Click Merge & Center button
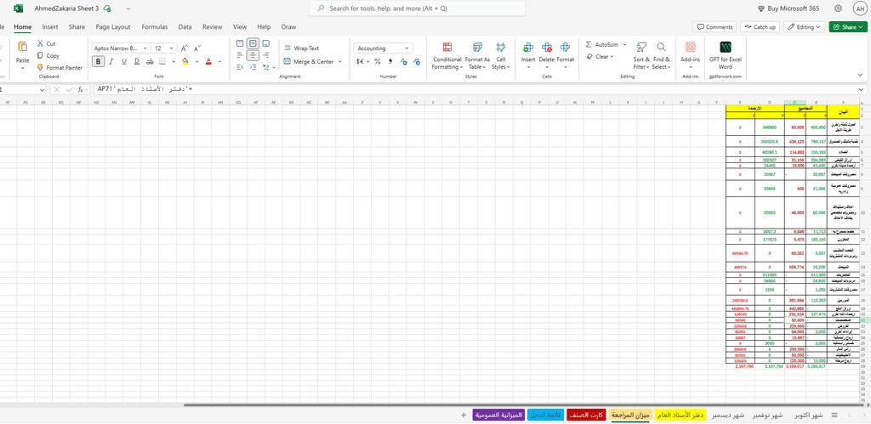Screen dimensions: 871x424 309,61
